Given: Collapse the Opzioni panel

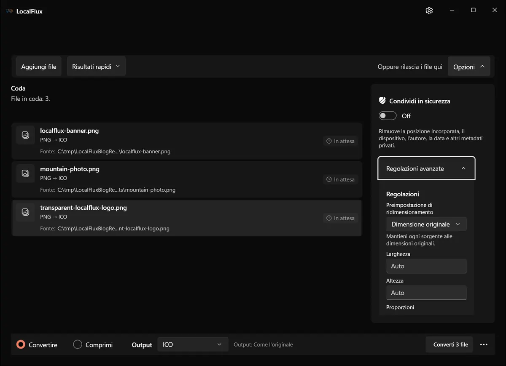Looking at the screenshot, I should [x=469, y=67].
